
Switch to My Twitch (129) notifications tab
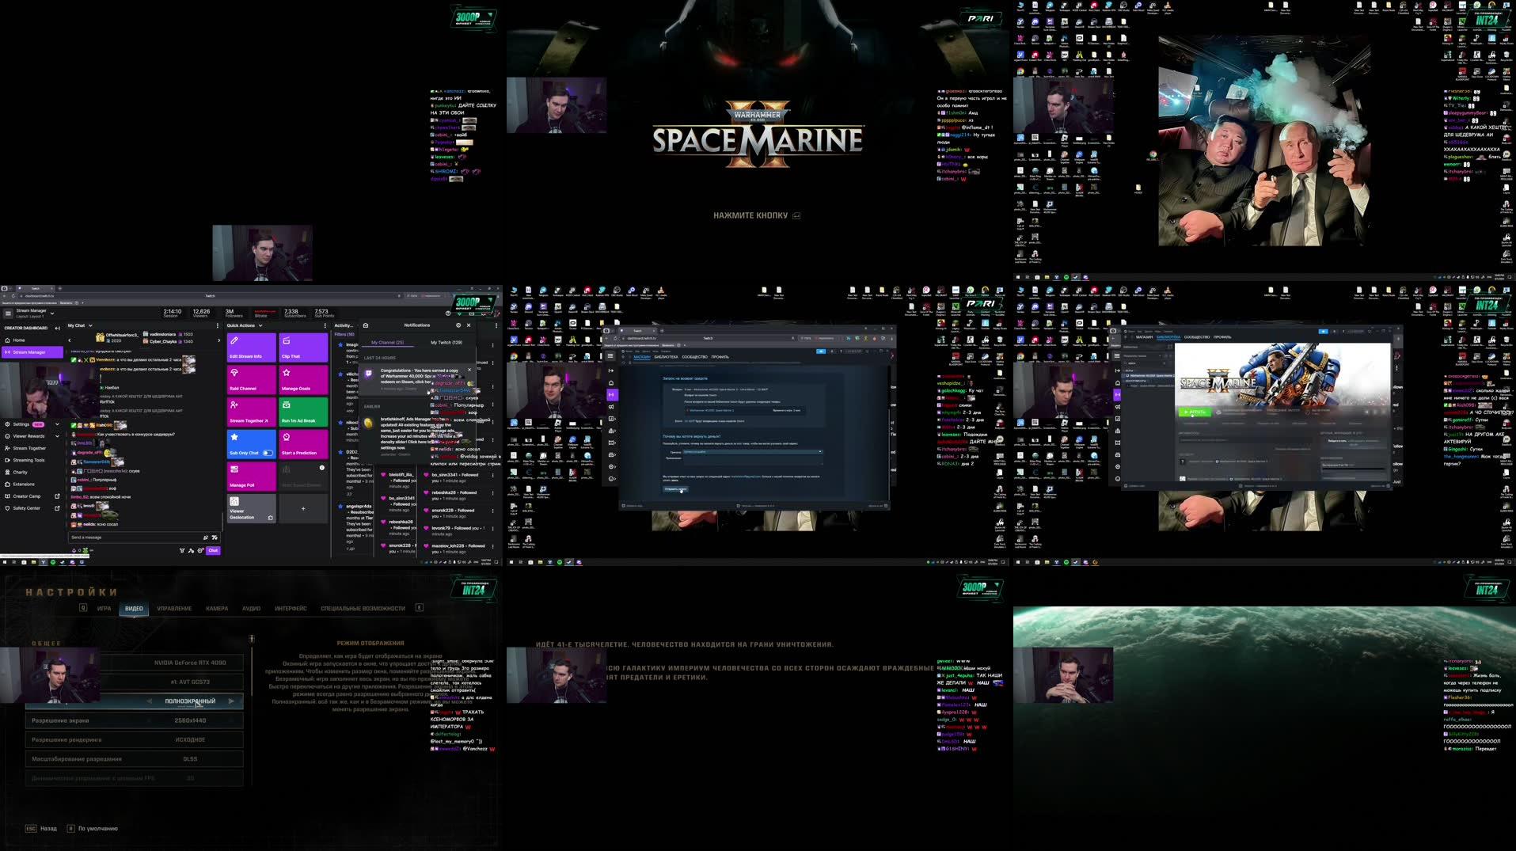[446, 343]
